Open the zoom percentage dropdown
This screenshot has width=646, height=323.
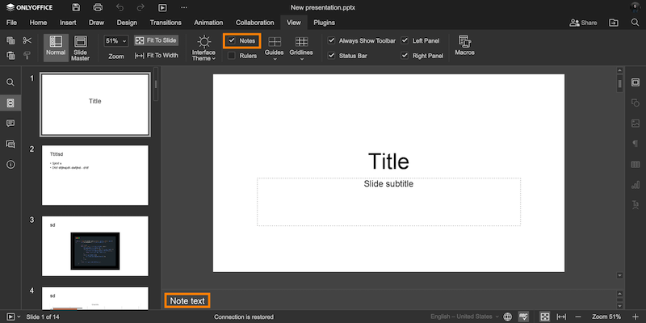click(x=115, y=40)
